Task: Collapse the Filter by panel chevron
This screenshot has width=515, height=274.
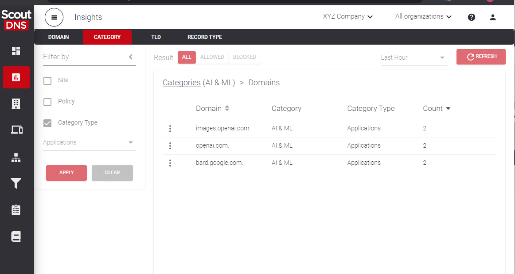Action: [131, 57]
